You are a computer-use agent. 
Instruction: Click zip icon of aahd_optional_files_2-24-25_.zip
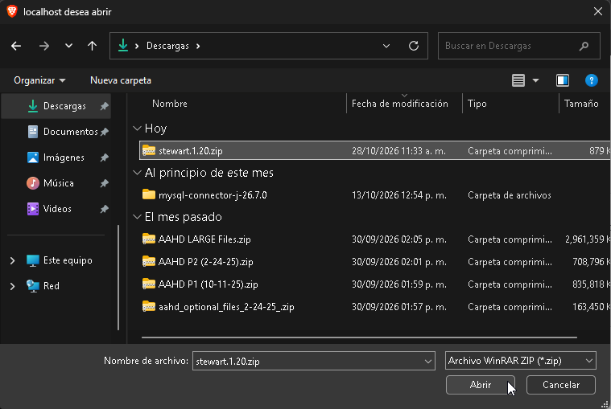tap(148, 307)
